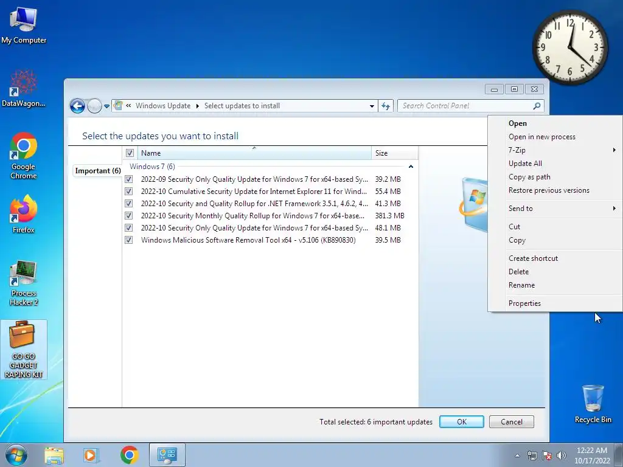623x467 pixels.
Task: Launch Firefox from the desktop
Action: point(24,213)
